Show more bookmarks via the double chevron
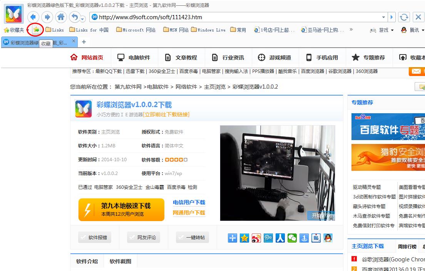The image size is (425, 271). pyautogui.click(x=351, y=30)
